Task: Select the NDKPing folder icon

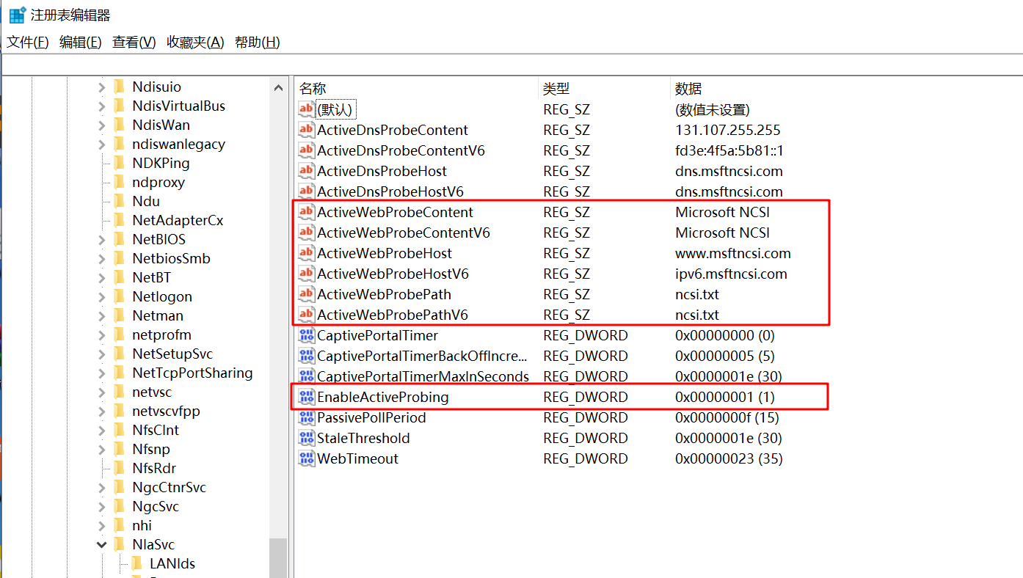Action: [120, 164]
